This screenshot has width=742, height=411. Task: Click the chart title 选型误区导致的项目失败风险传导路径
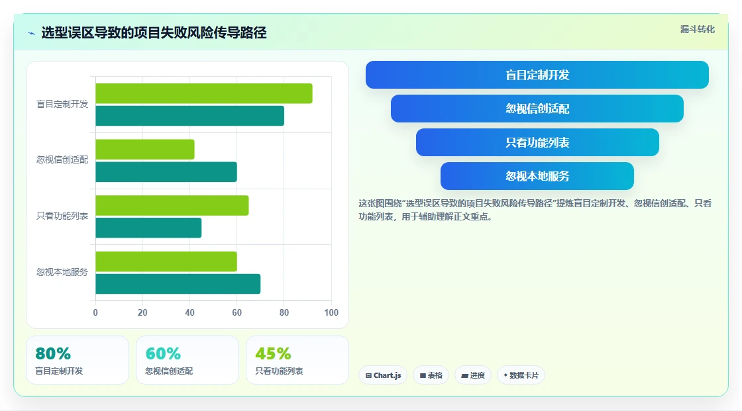point(154,32)
